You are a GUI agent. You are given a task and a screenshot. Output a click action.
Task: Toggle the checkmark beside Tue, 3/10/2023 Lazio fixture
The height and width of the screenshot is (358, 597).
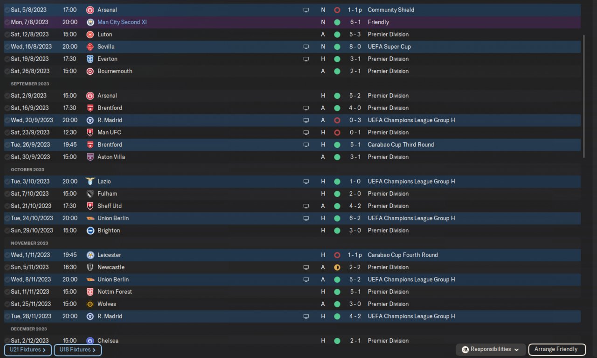(7, 182)
